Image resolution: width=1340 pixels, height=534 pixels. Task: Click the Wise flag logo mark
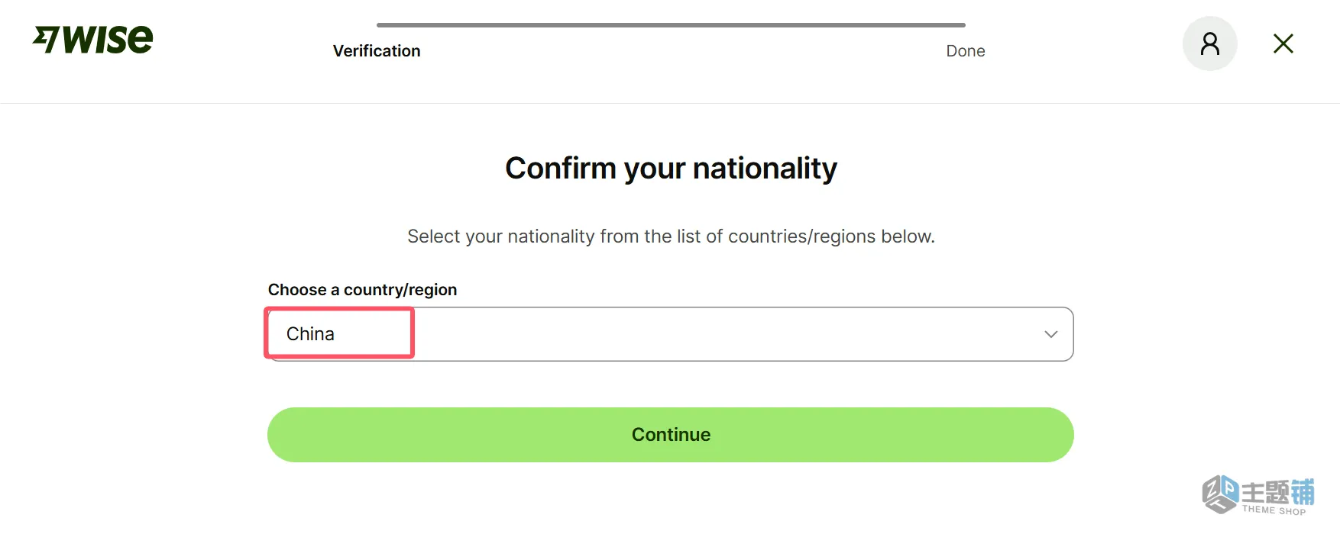point(46,39)
